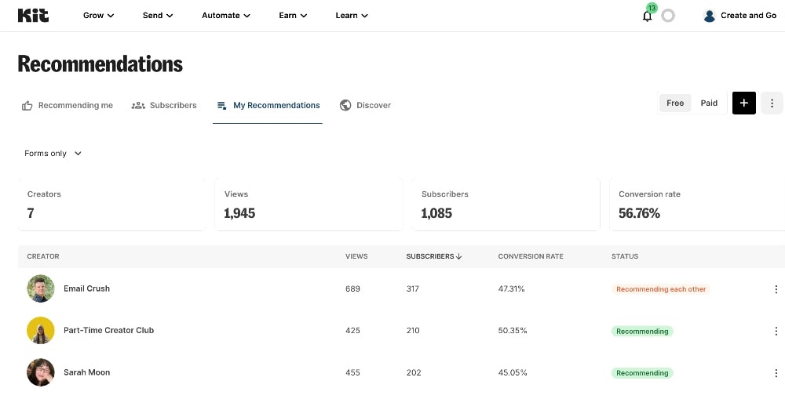This screenshot has width=785, height=399.
Task: Open the notifications bell
Action: (x=648, y=16)
